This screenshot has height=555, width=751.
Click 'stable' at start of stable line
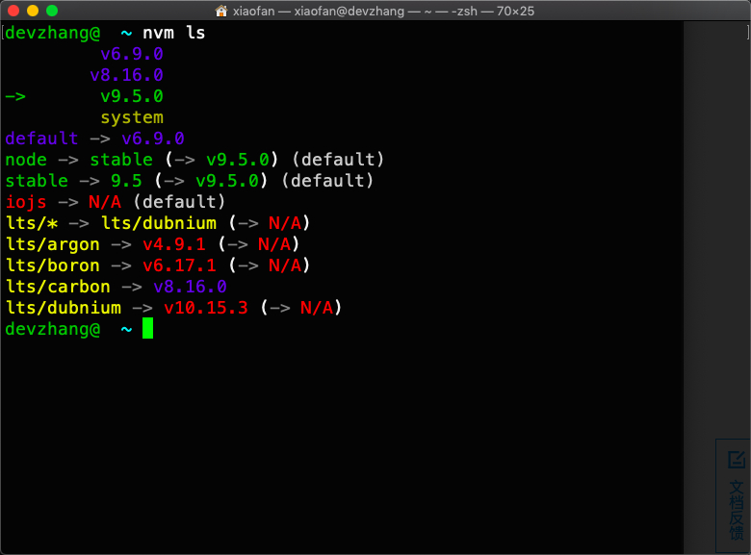[37, 181]
